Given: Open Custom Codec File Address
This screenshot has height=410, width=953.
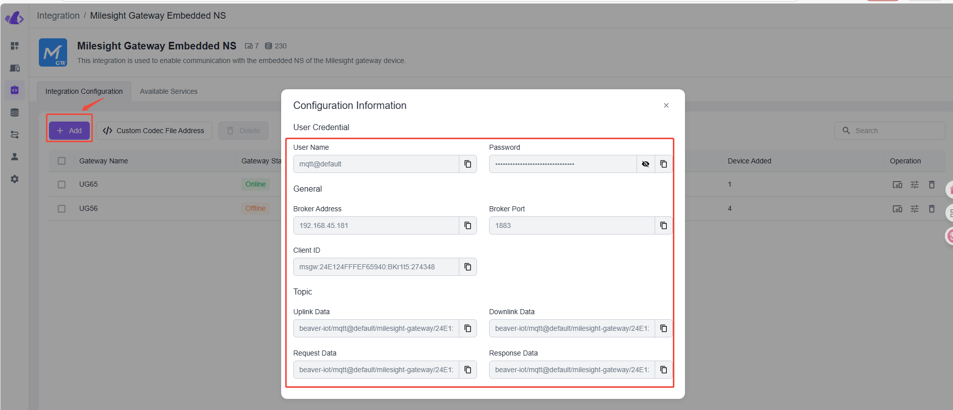Looking at the screenshot, I should click(154, 131).
